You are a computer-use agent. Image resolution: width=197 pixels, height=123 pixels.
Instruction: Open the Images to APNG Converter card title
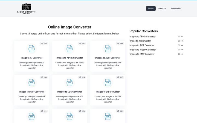click(x=69, y=58)
